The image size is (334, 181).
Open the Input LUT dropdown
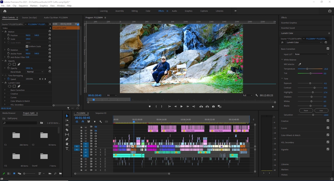coord(312,54)
